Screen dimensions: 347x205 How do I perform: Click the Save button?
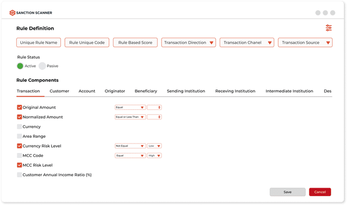pos(288,192)
